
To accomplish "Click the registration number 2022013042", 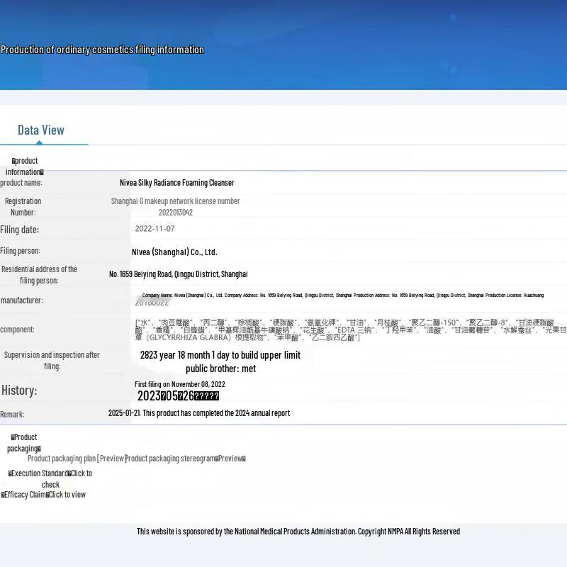I will (x=175, y=213).
